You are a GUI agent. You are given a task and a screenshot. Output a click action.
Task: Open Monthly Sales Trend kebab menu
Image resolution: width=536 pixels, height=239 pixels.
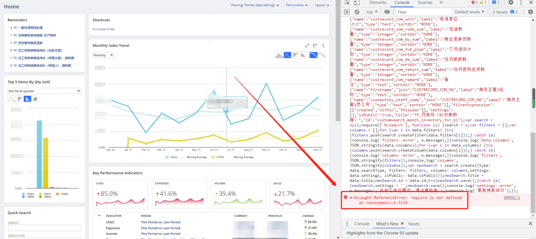coord(323,46)
